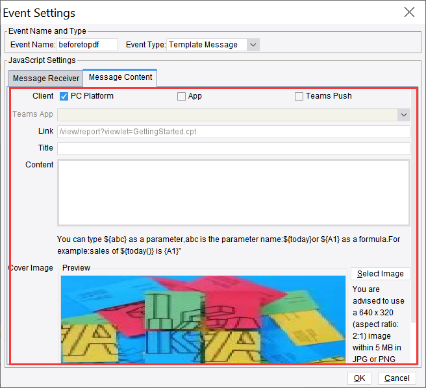Click the 'Cover Image' label text
Viewport: 426px width, 388px height.
click(x=32, y=268)
